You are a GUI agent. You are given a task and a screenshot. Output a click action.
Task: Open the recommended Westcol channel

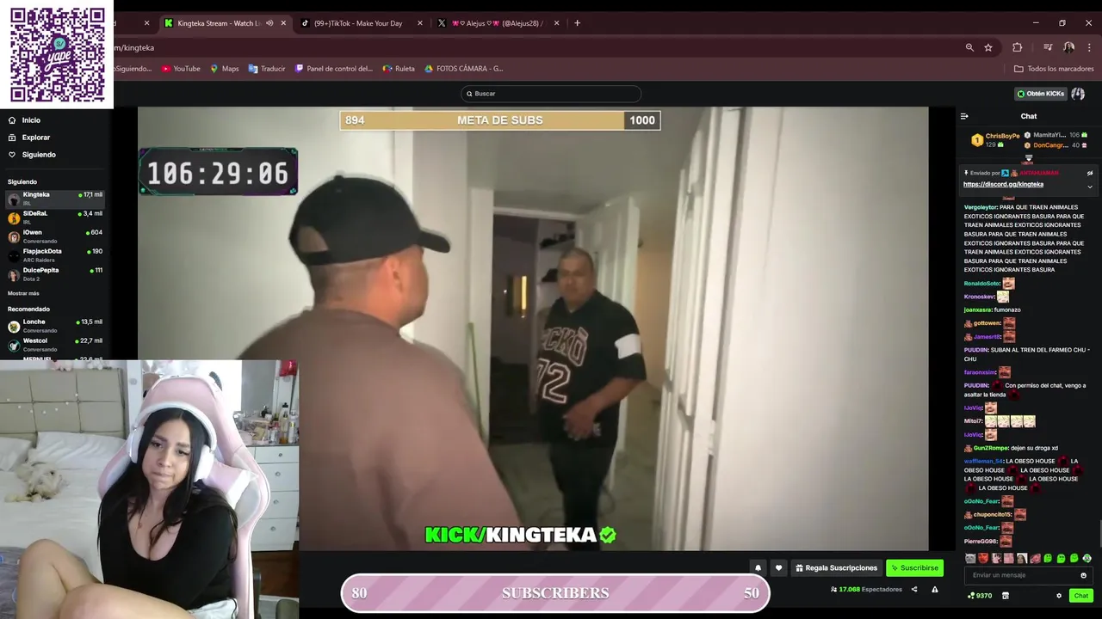click(56, 345)
